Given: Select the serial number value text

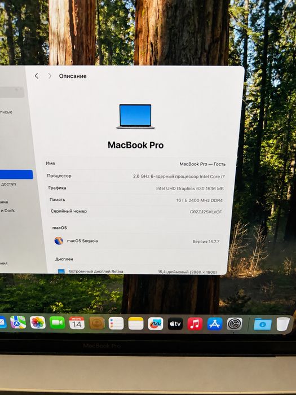Looking at the screenshot, I should pyautogui.click(x=206, y=212).
